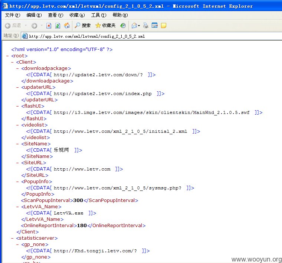
Task: Click the sysmsg.php? URL text
Action: [x=118, y=188]
